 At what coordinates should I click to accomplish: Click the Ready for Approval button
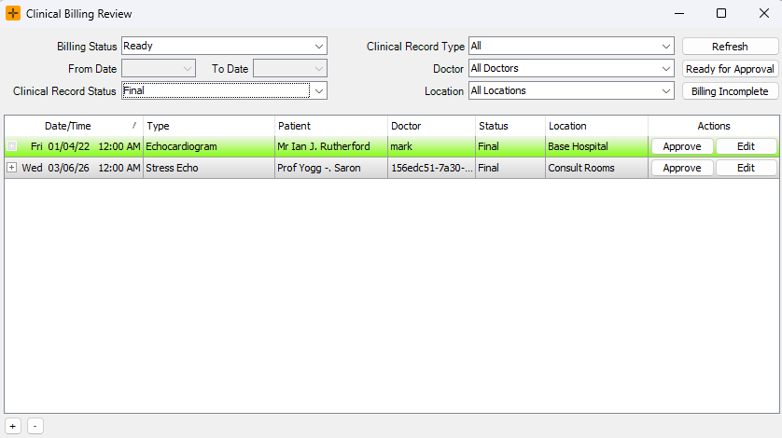click(x=730, y=69)
